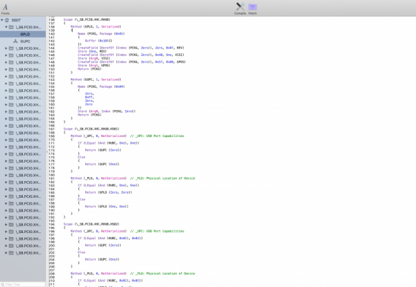Click the magnifier icon in the filter field
Viewport: 416px width, 287px height.
(x=3, y=284)
